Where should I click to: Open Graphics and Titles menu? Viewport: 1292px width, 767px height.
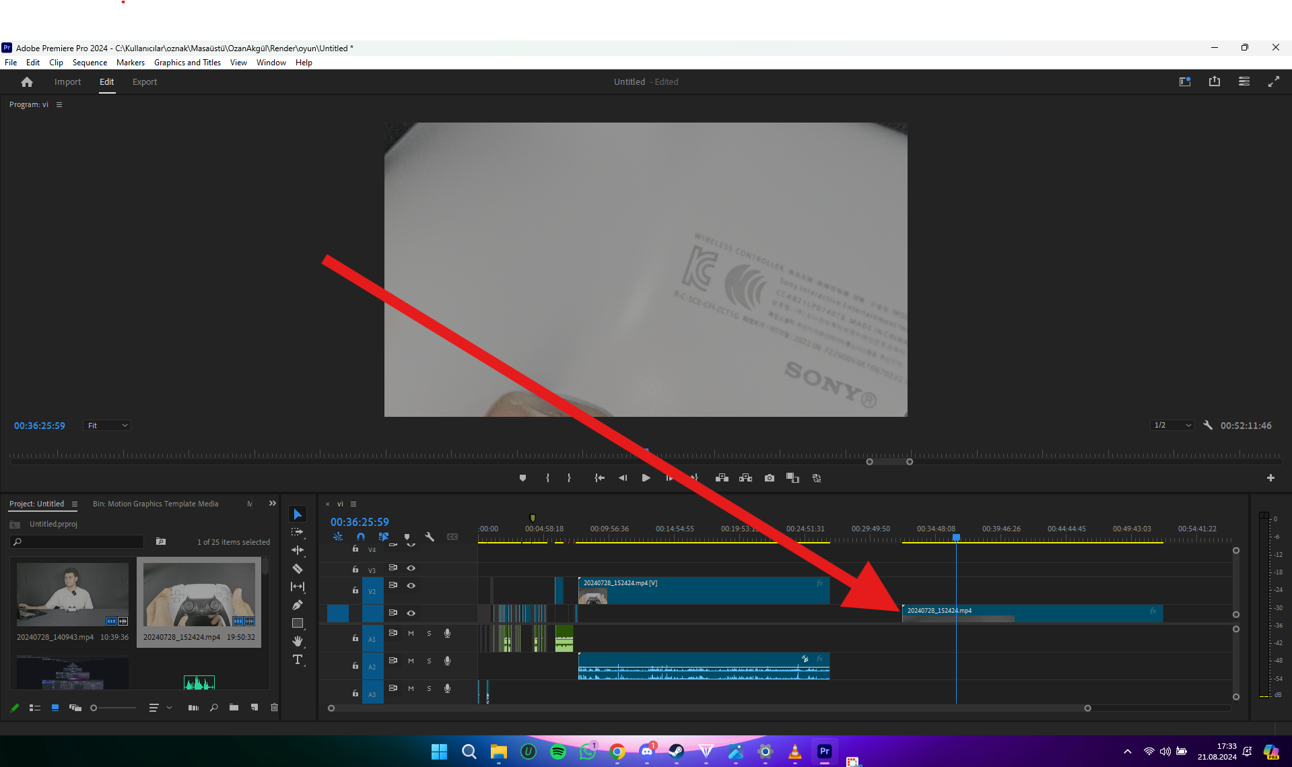click(187, 63)
